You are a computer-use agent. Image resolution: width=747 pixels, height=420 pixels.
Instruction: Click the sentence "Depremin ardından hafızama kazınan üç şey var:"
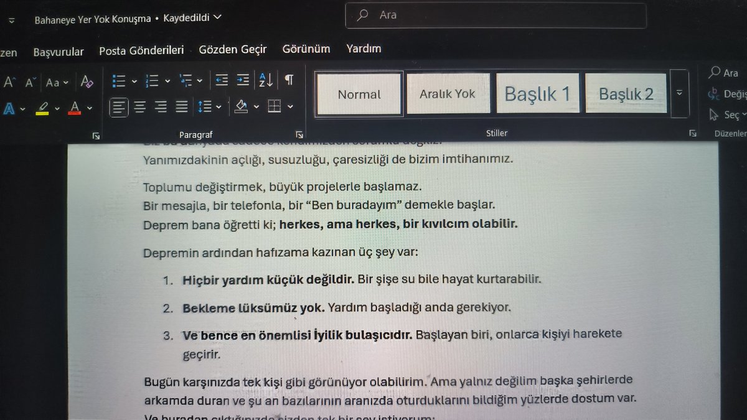point(281,253)
